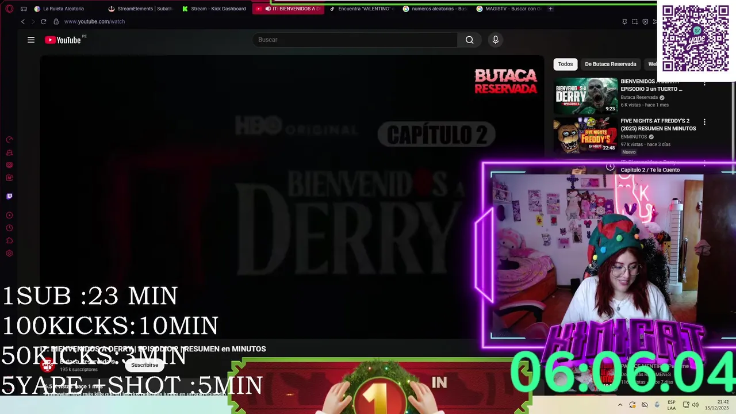Click the dimmed video player area

292,197
